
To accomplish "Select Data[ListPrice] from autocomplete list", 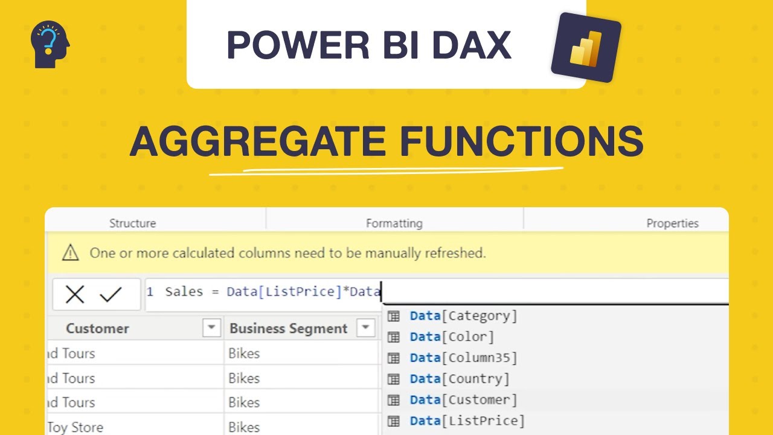I will coord(467,421).
